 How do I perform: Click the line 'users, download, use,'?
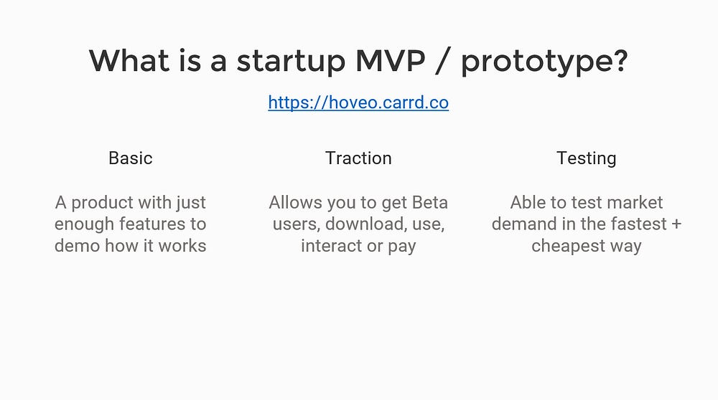pyautogui.click(x=358, y=224)
